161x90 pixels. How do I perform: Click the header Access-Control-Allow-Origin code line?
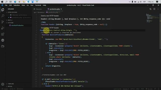[58, 30]
